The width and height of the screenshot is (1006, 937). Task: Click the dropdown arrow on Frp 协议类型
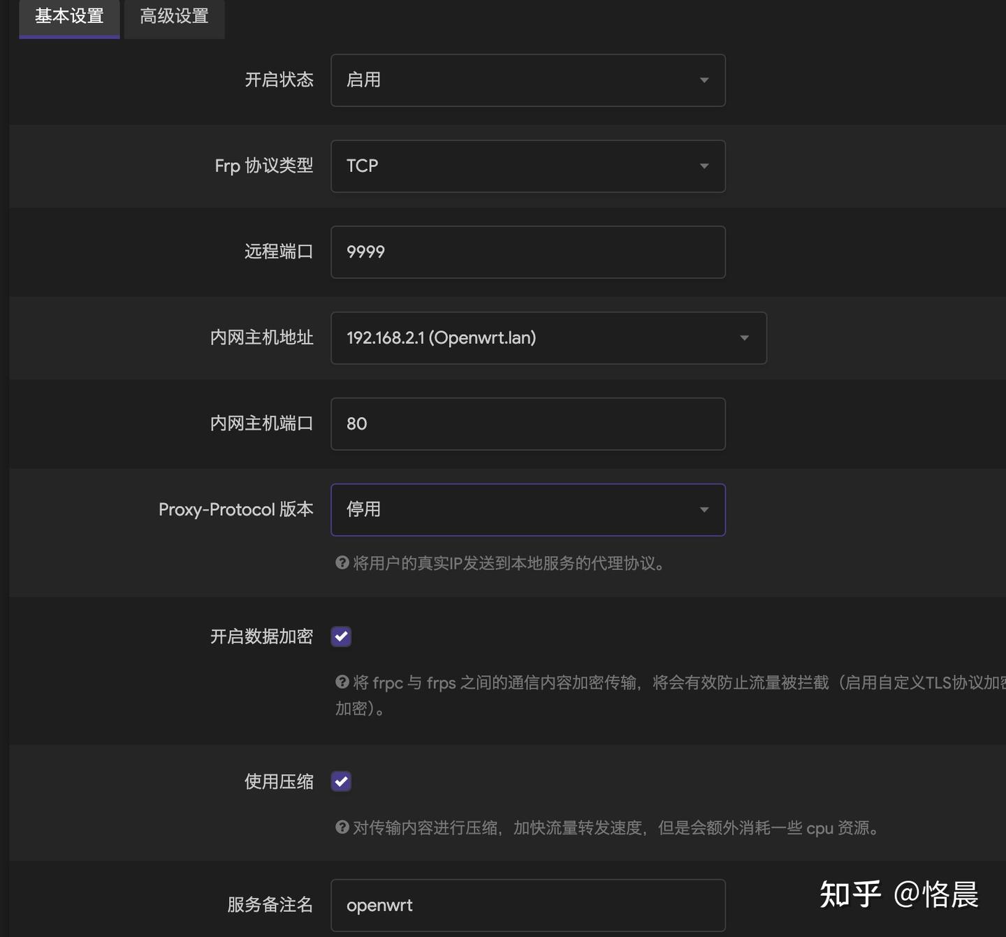point(704,166)
